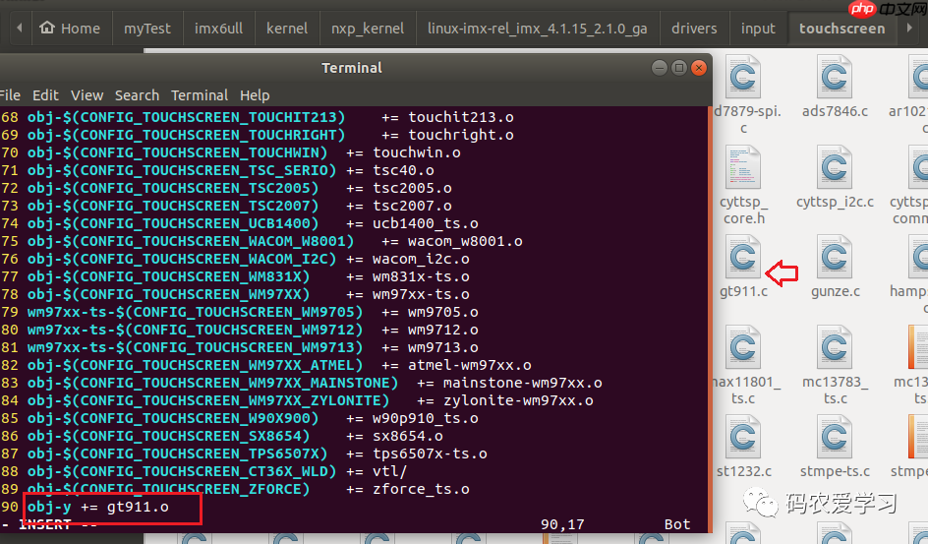Go to input folder in path bar
This screenshot has width=928, height=544.
click(x=758, y=29)
